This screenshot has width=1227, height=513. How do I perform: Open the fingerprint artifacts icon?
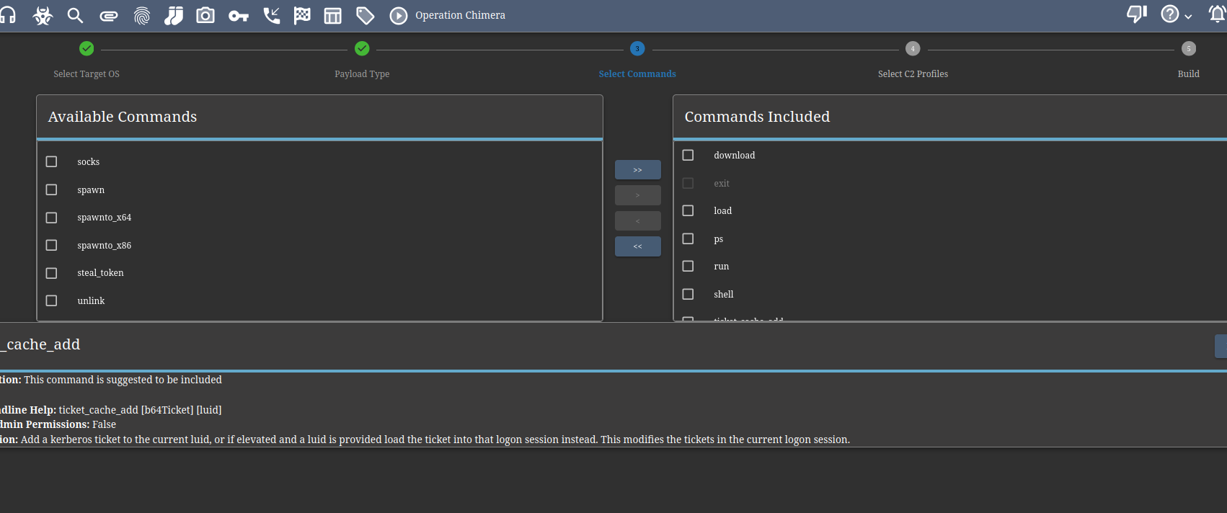pyautogui.click(x=142, y=15)
